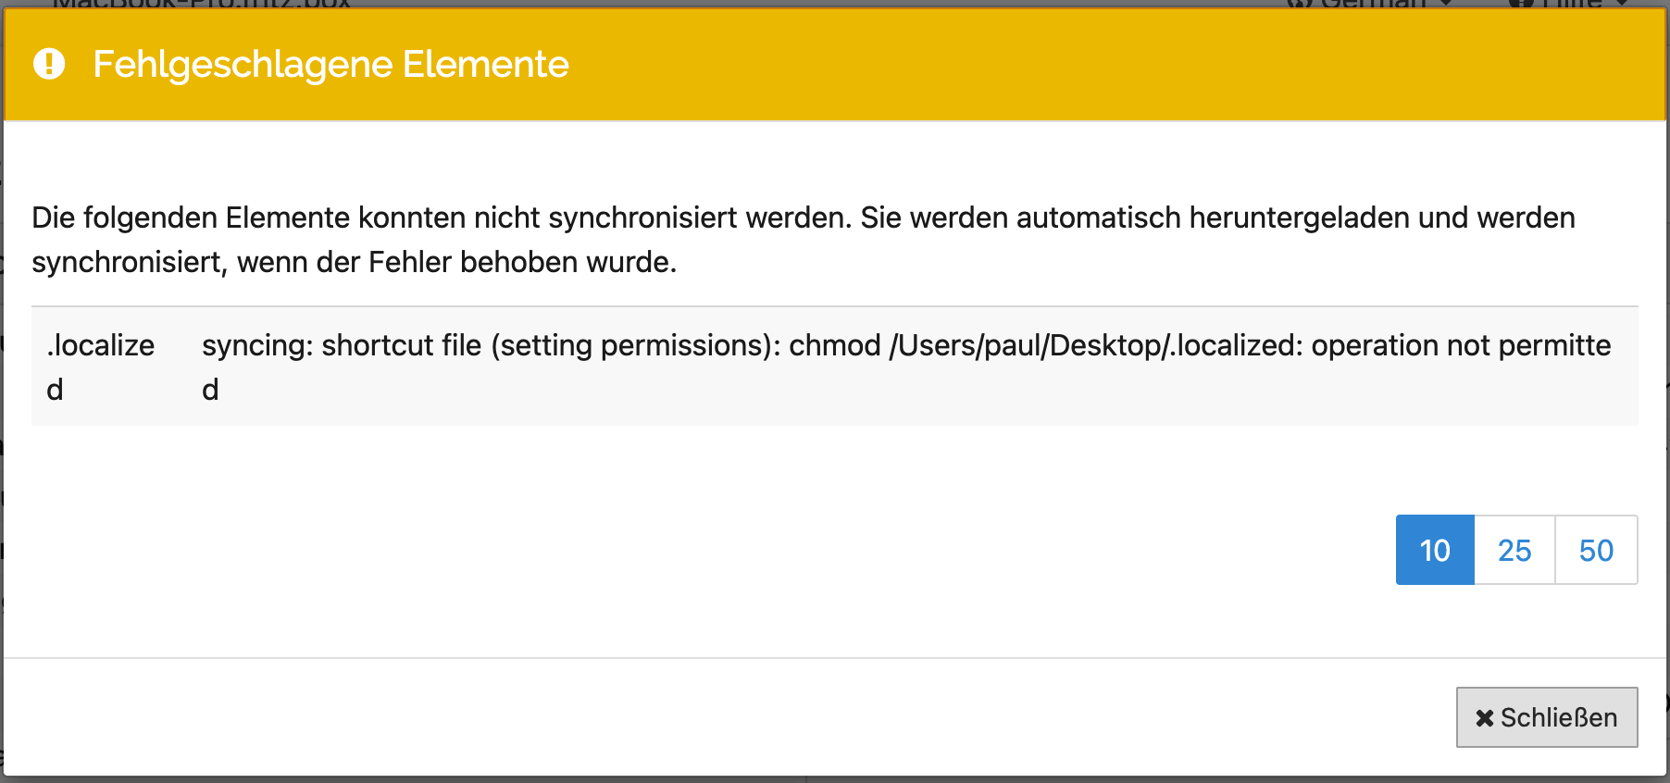Click blank footer area left of Schließen
This screenshot has width=1670, height=783.
click(722, 717)
